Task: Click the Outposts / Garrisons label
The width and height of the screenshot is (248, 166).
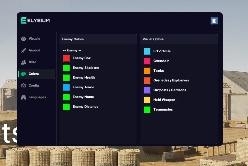Action: point(170,90)
